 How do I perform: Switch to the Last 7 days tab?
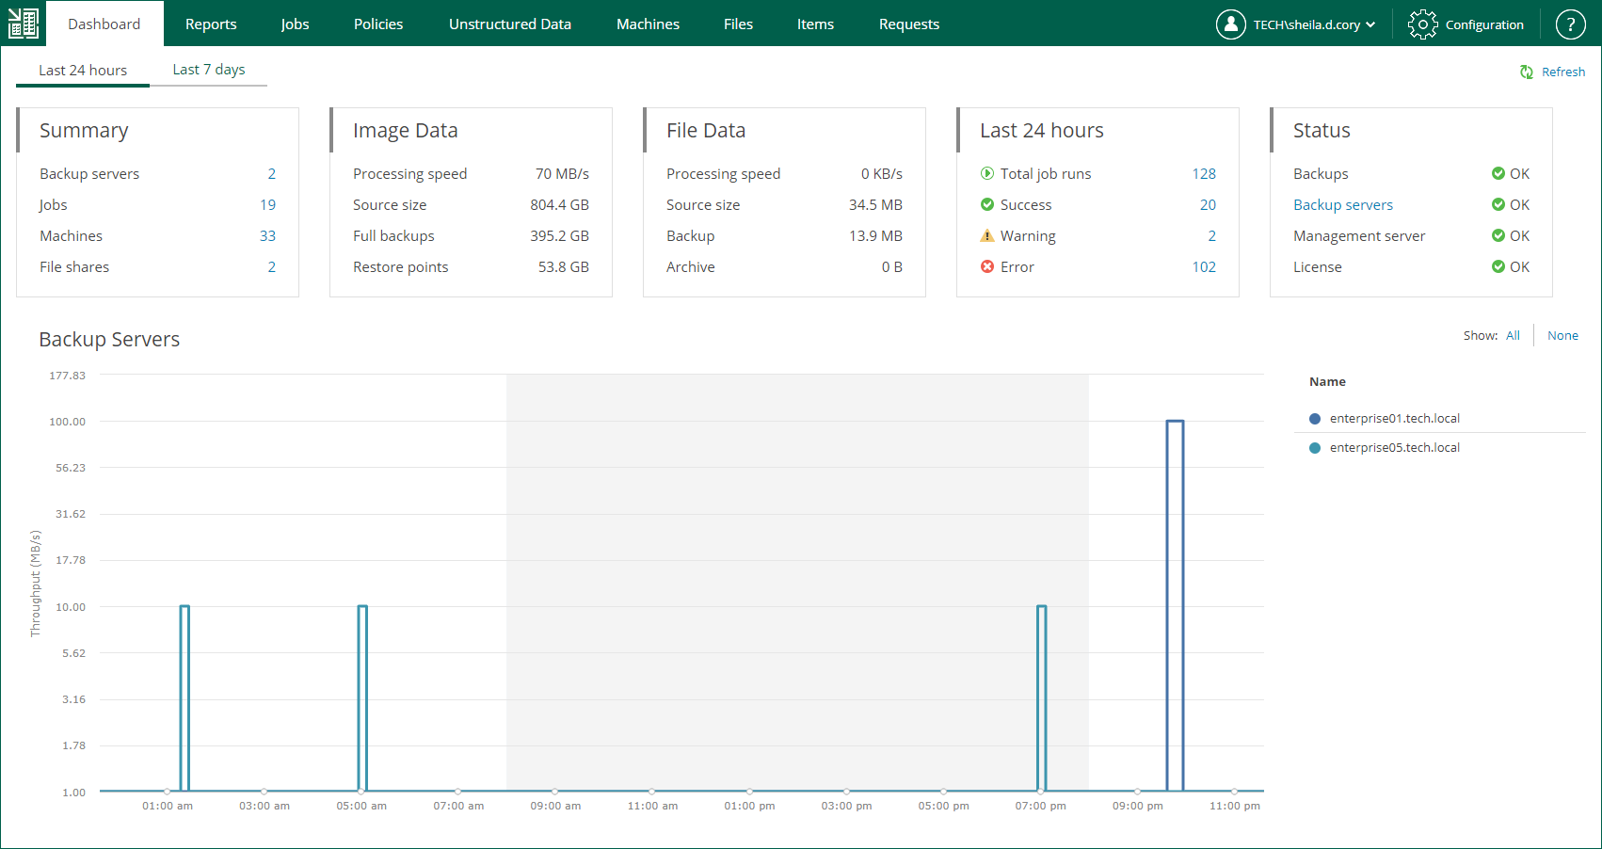208,70
